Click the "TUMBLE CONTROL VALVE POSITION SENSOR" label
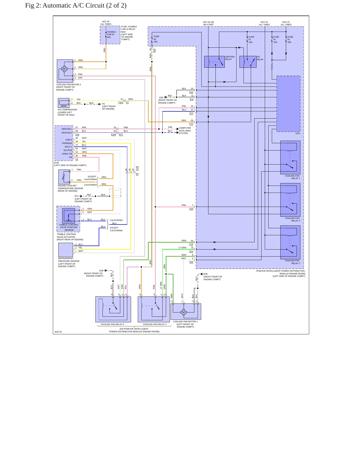The width and height of the screenshot is (362, 469). click(68, 227)
